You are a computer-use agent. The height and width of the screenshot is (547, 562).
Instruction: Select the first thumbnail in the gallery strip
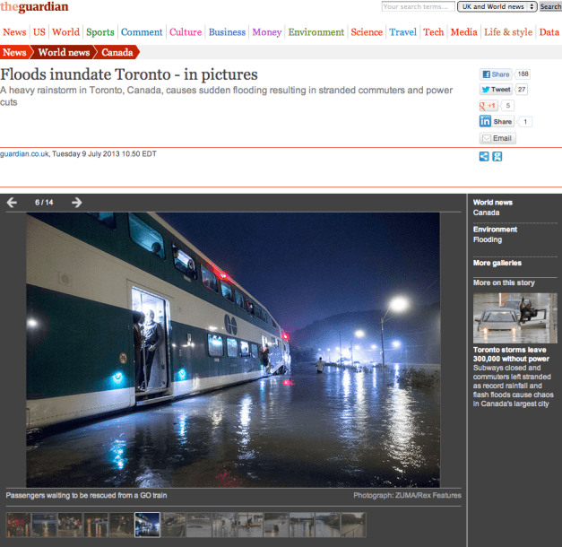click(x=18, y=525)
